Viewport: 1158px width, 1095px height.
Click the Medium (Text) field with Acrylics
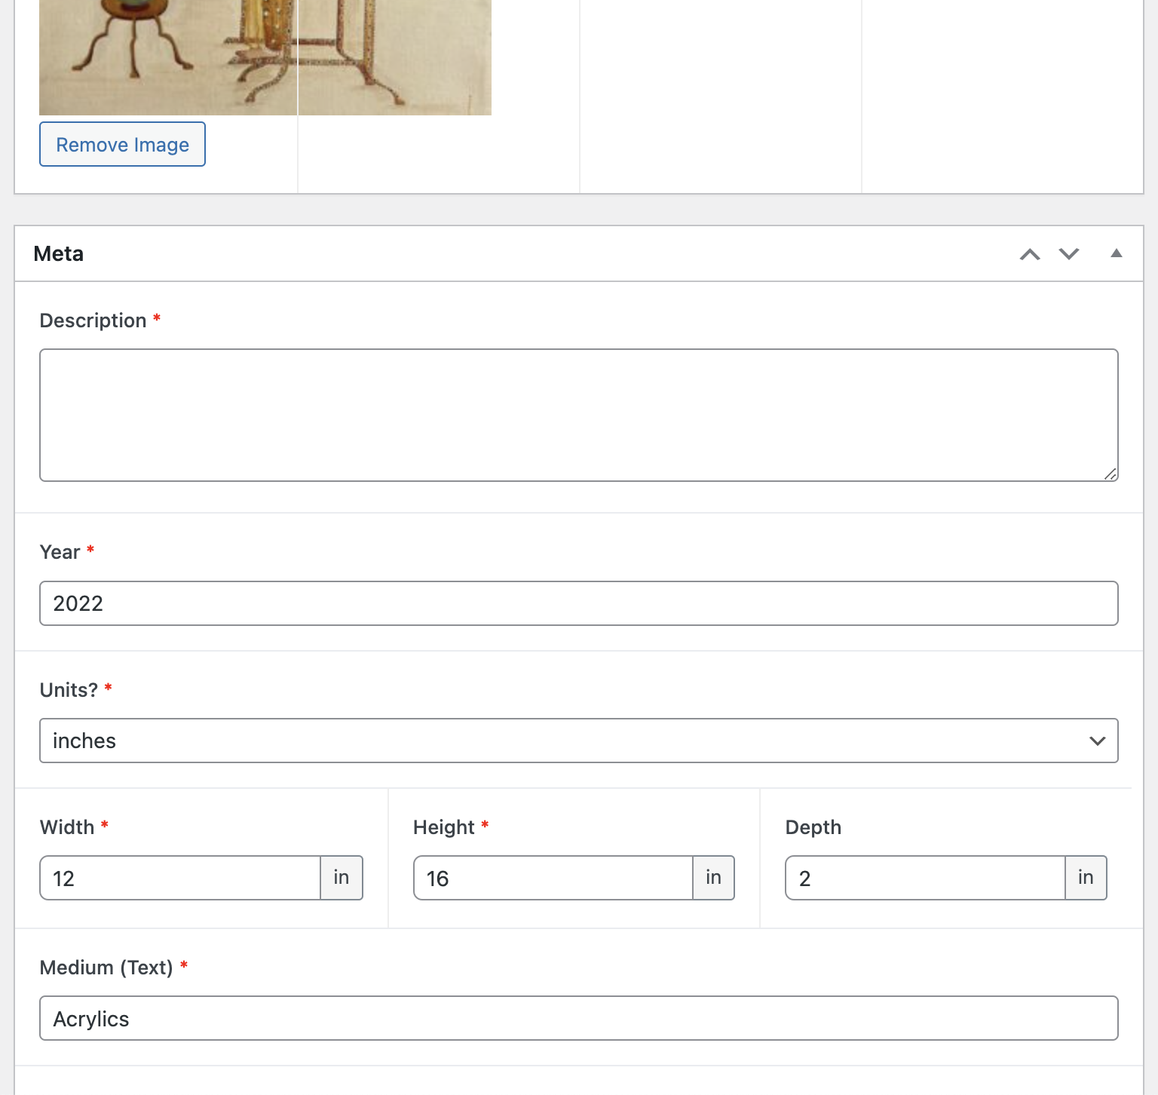click(x=579, y=1018)
